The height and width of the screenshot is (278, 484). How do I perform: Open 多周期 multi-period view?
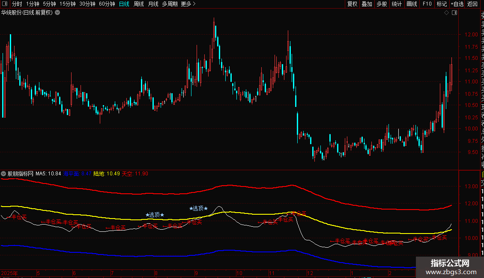click(x=170, y=4)
